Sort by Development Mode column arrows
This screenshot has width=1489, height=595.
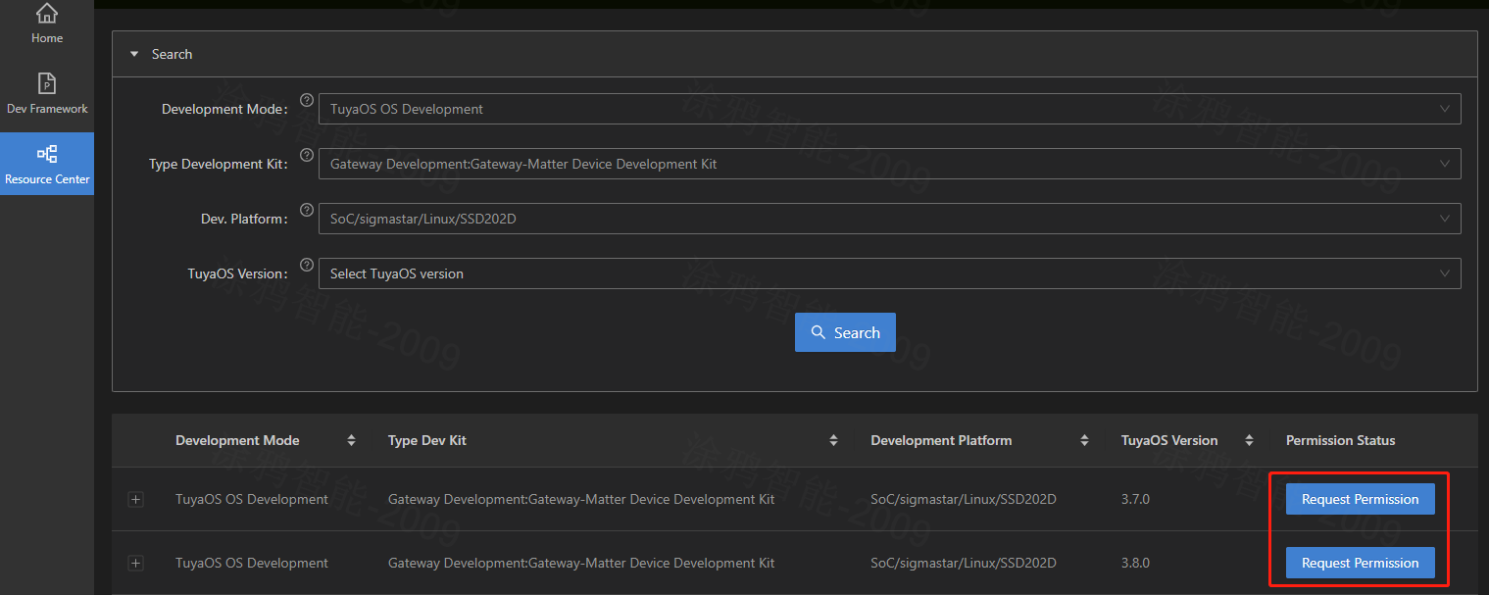(x=351, y=441)
